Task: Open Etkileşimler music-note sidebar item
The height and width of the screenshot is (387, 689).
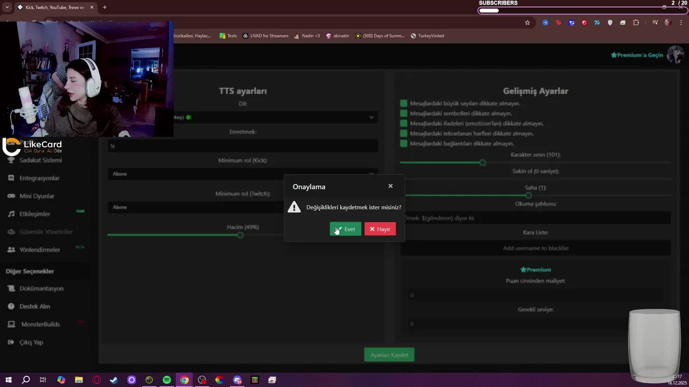Action: coord(29,214)
